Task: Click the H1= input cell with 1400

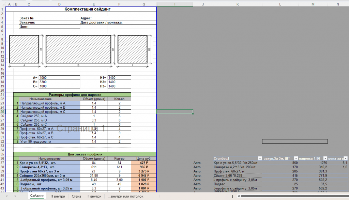Action: (x=119, y=78)
